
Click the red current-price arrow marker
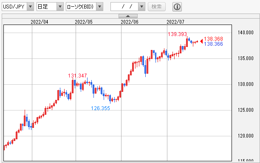pos(201,41)
